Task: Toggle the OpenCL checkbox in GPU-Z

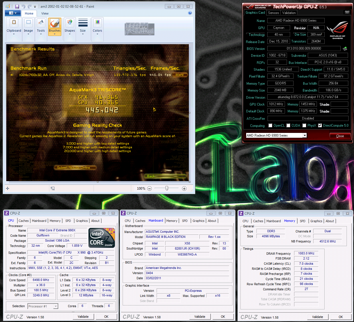Action: (270, 125)
